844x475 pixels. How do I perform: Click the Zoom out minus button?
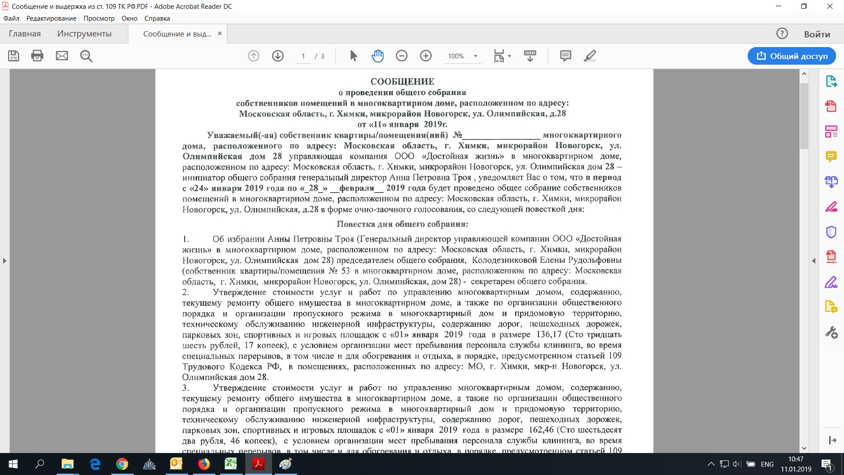[x=401, y=56]
